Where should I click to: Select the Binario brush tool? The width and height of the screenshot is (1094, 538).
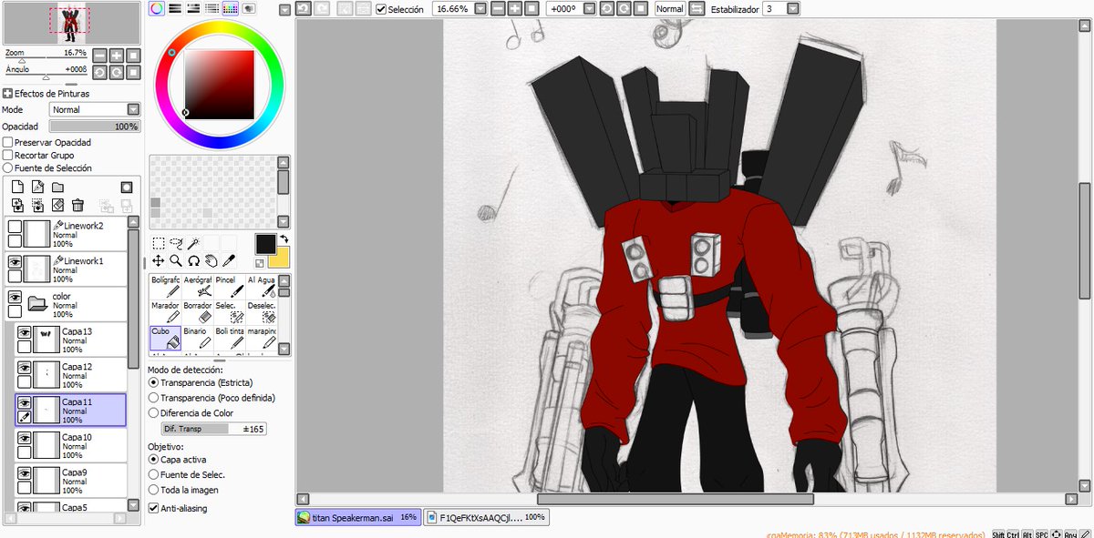coord(198,339)
